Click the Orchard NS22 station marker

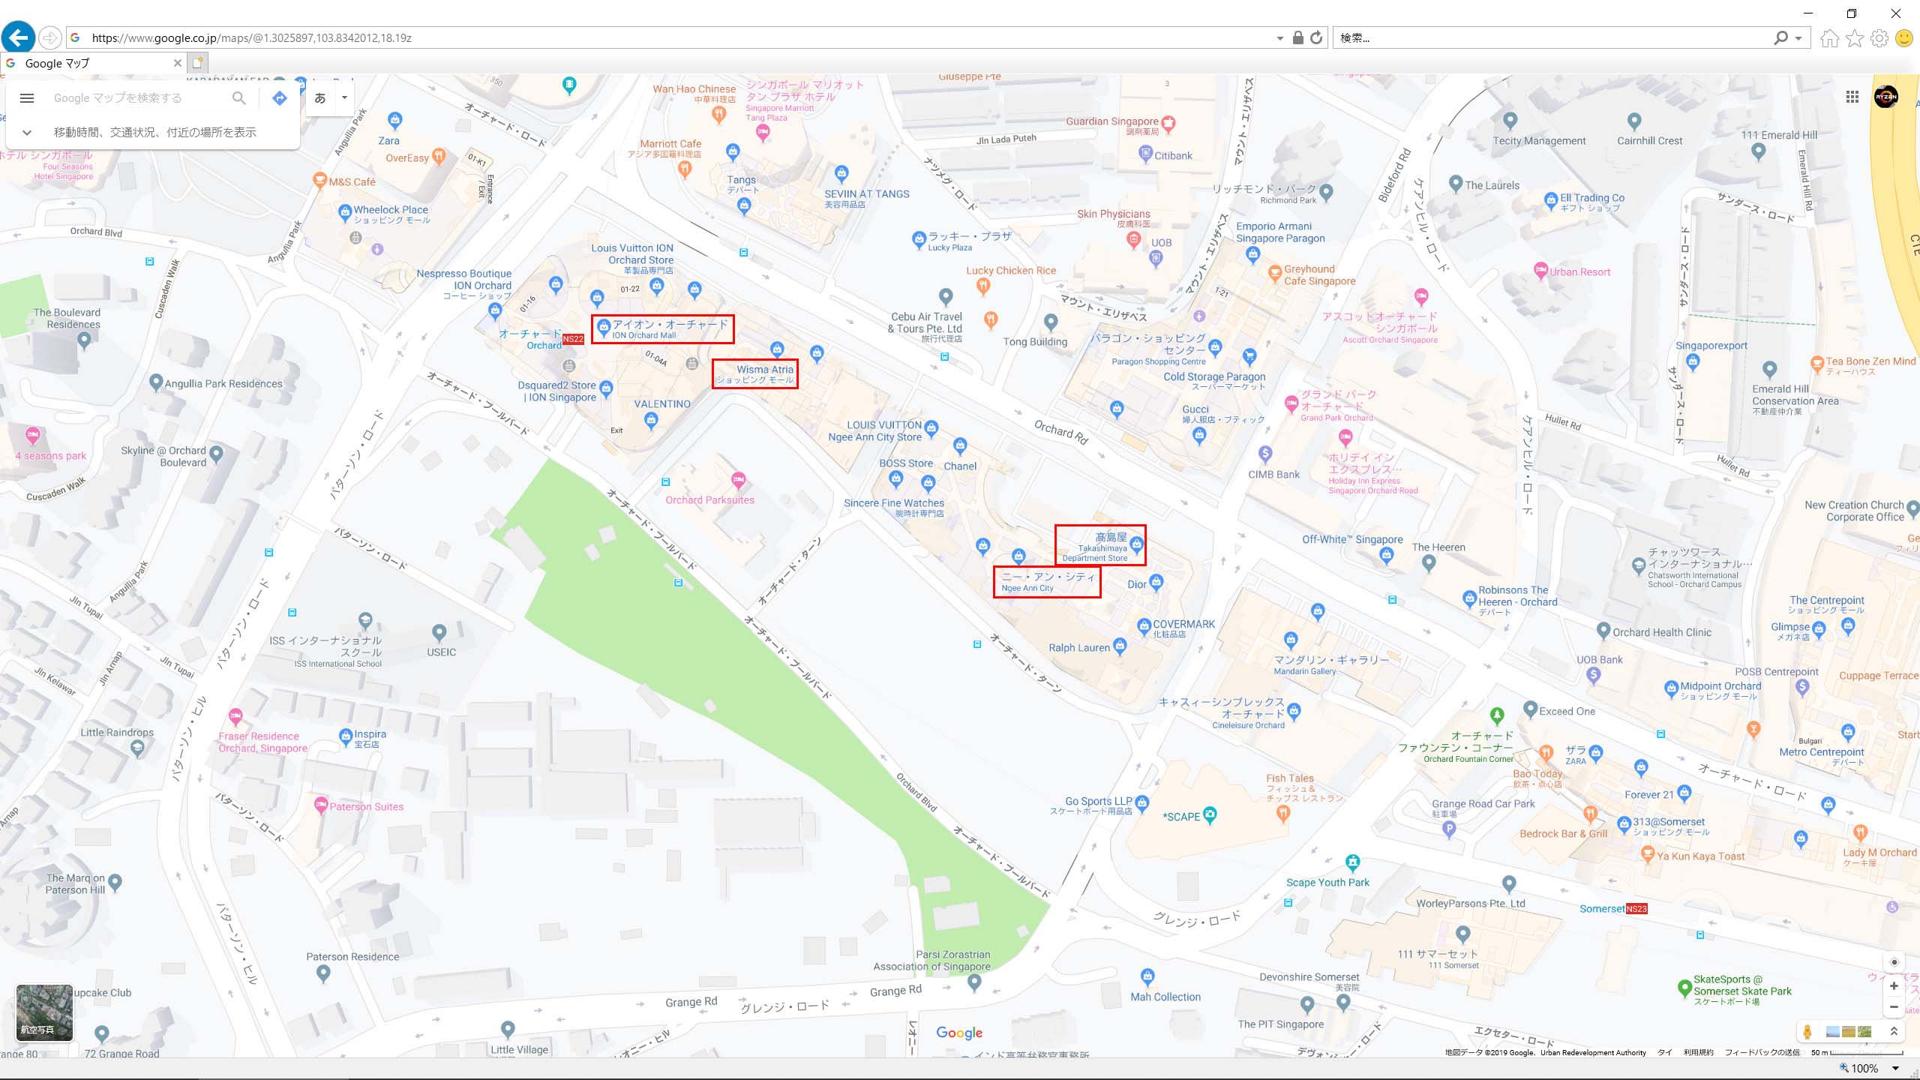(573, 339)
